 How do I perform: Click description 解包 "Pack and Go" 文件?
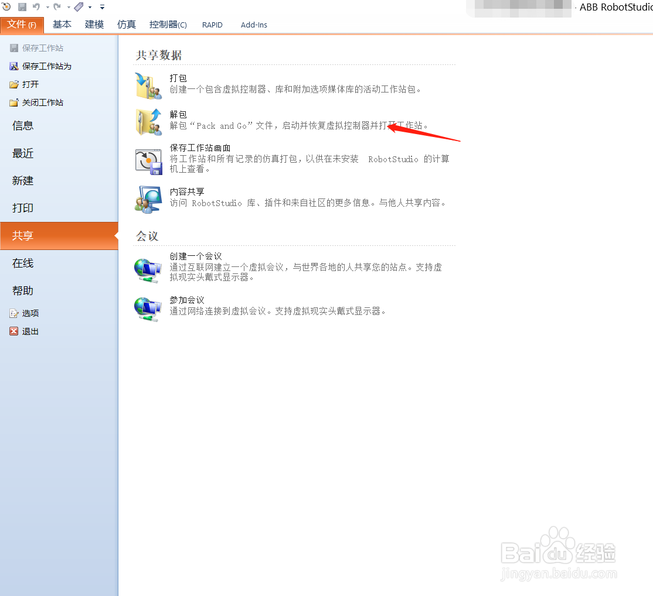pyautogui.click(x=300, y=126)
